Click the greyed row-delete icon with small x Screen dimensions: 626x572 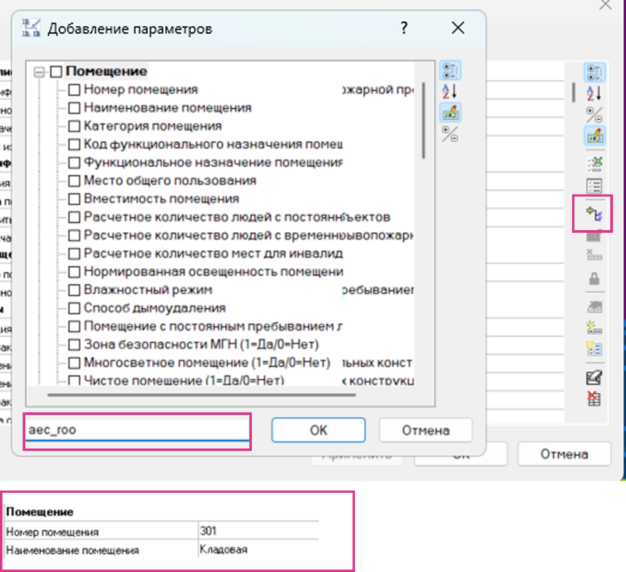coord(594,255)
